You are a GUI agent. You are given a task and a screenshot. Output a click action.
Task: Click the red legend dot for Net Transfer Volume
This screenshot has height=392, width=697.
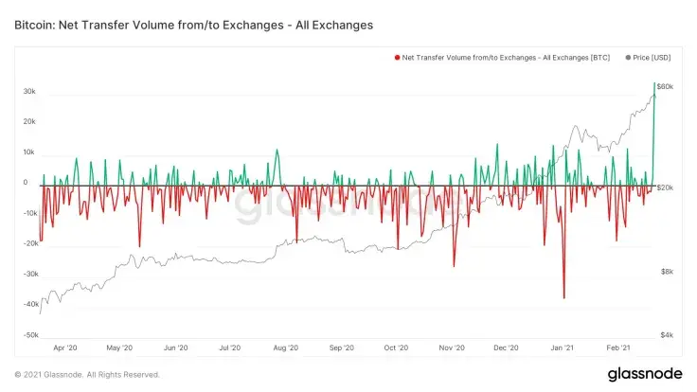click(x=398, y=57)
